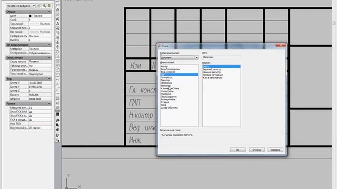Select the rectangle tool in vertical toolbar

(x=57, y=5)
